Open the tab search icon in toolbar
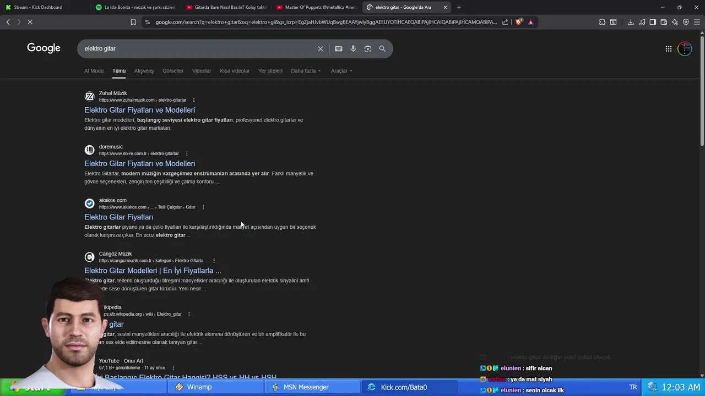Viewport: 705px width, 396px height. click(613, 22)
